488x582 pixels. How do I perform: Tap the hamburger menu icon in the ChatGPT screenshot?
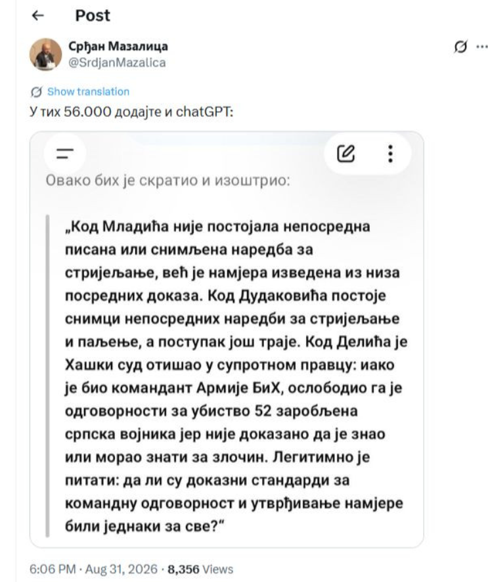tap(65, 153)
